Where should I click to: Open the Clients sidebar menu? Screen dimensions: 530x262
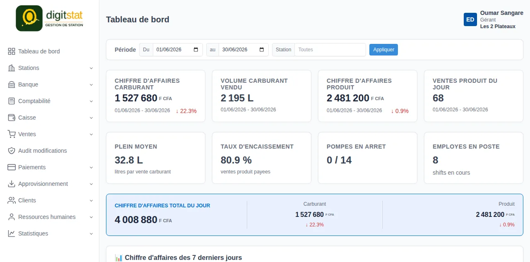click(50, 200)
